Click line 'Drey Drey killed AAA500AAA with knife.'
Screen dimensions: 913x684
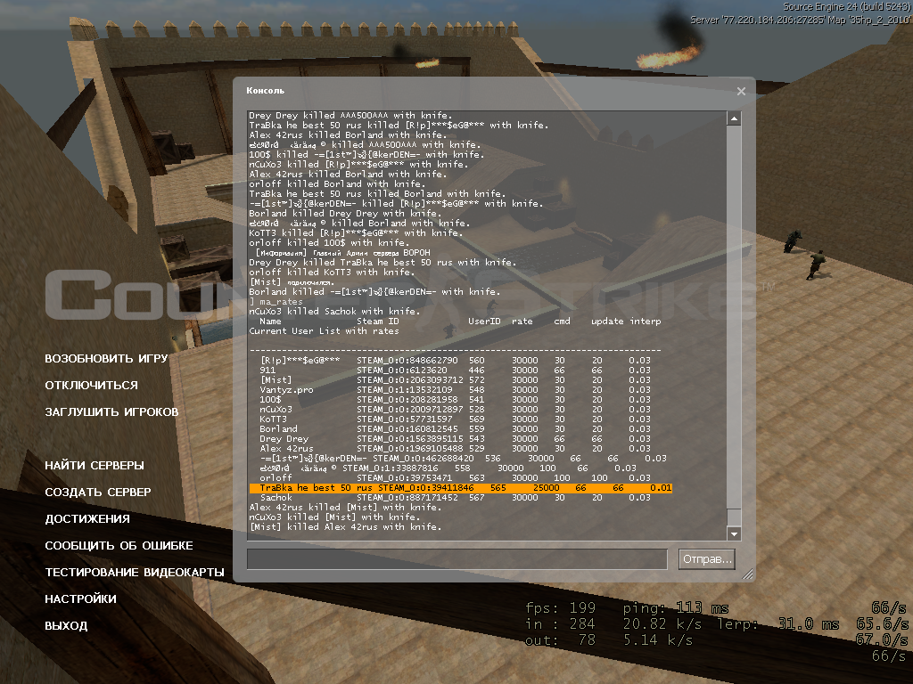tap(350, 116)
